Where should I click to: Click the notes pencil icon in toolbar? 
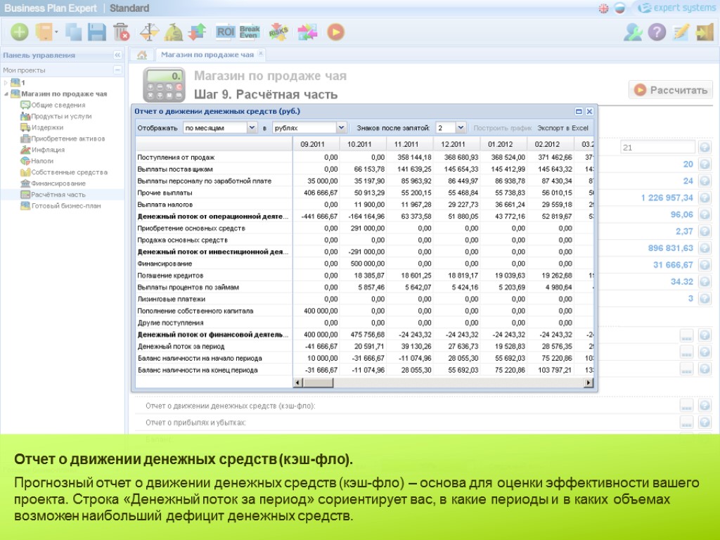pos(681,32)
